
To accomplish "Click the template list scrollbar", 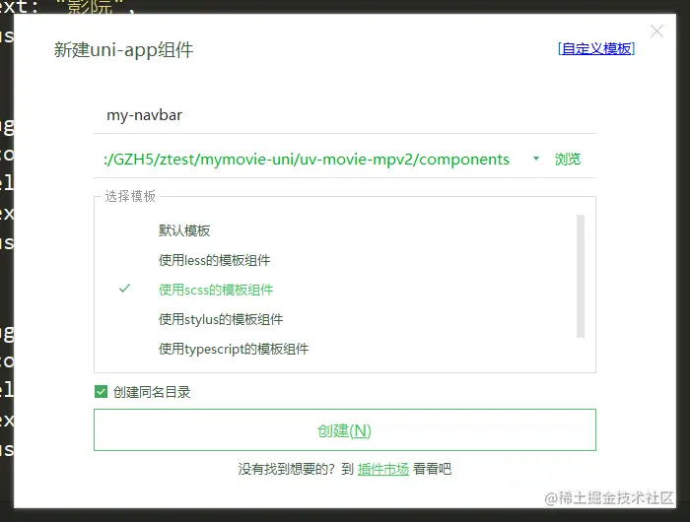I will click(581, 276).
